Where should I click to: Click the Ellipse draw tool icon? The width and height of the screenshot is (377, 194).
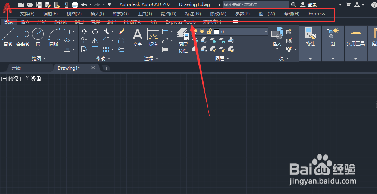pyautogui.click(x=67, y=40)
